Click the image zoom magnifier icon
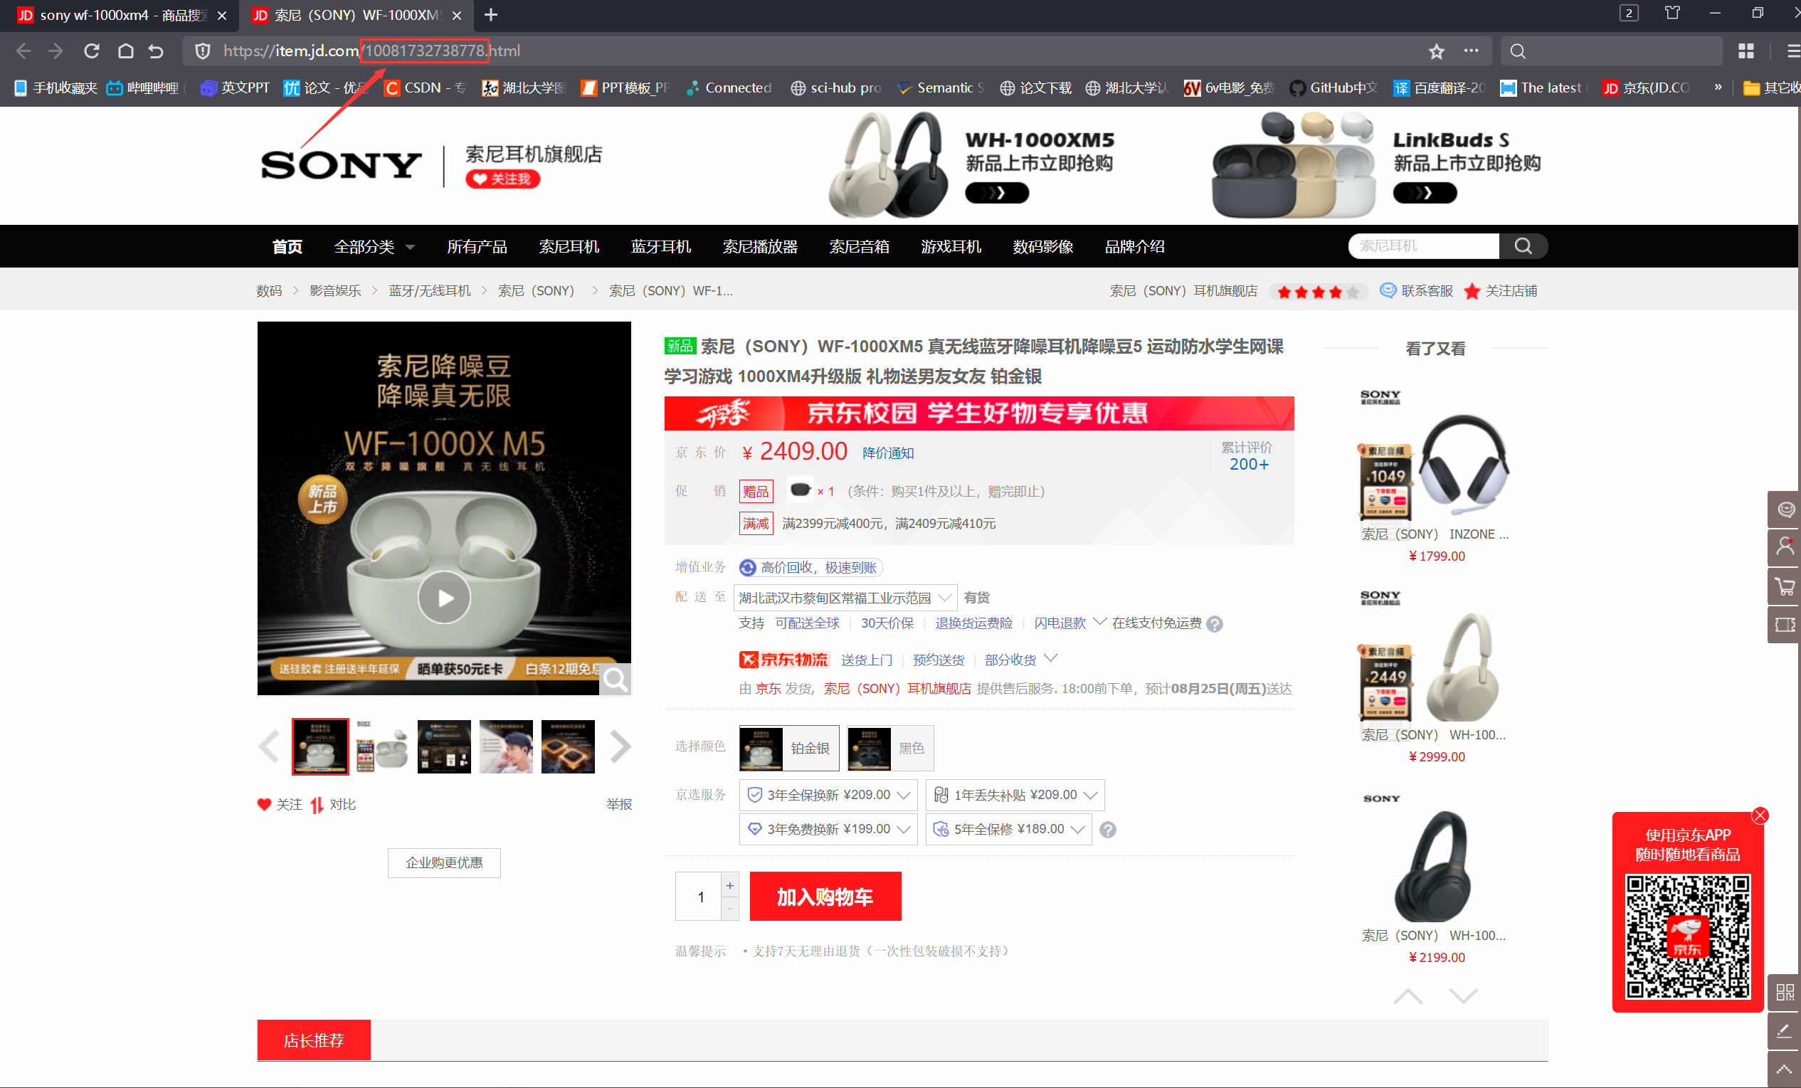 tap(615, 680)
